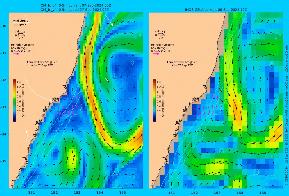289x196 pixels.
Task: Click 'to 07 Sep 12Z' text on right map
Action: pos(183,65)
